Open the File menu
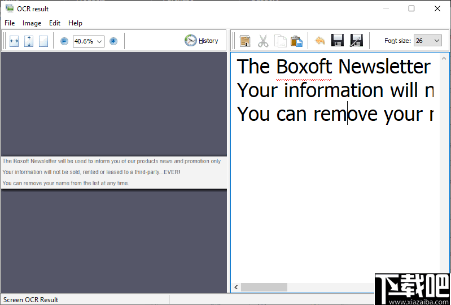This screenshot has height=305, width=451. pyautogui.click(x=10, y=23)
